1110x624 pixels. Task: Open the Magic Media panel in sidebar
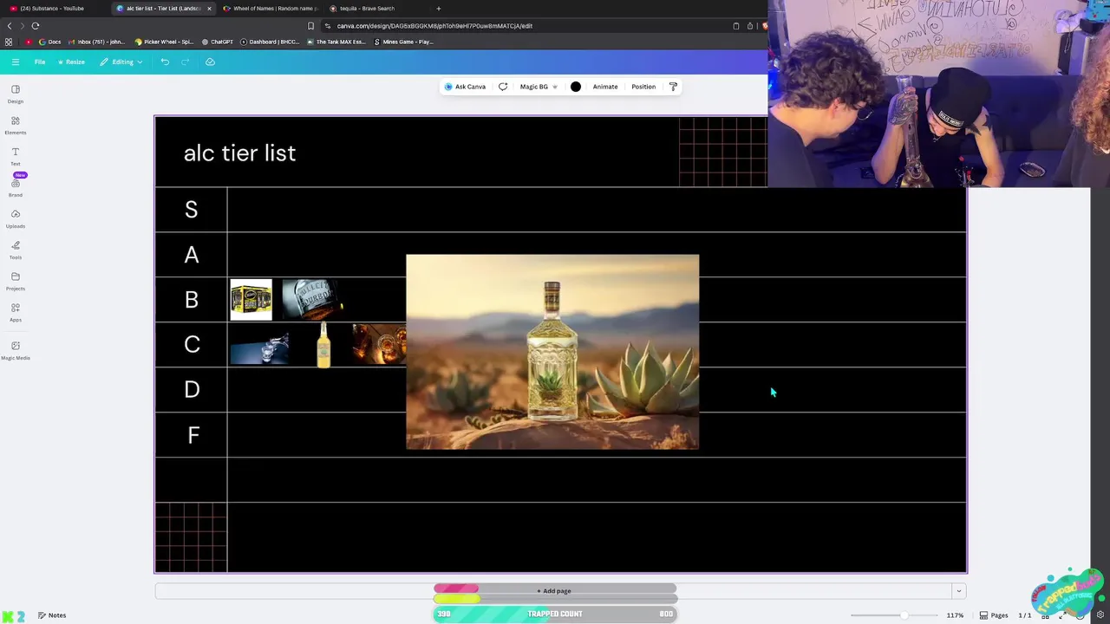16,350
